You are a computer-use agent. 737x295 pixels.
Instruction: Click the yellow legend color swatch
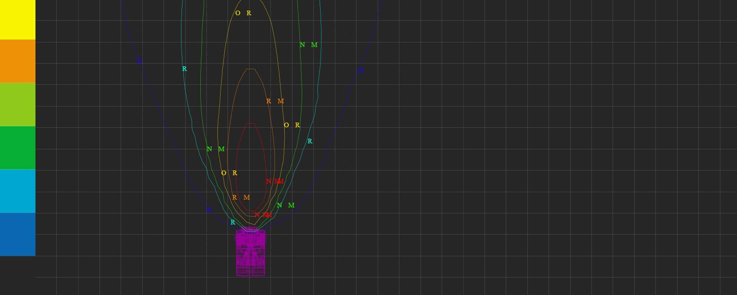(x=18, y=19)
